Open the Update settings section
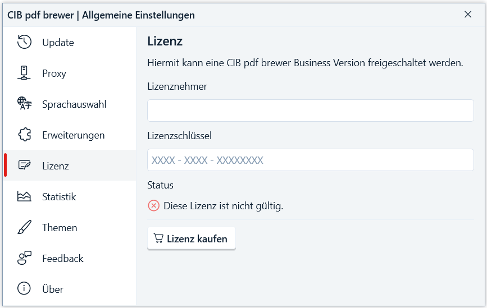 (x=70, y=42)
